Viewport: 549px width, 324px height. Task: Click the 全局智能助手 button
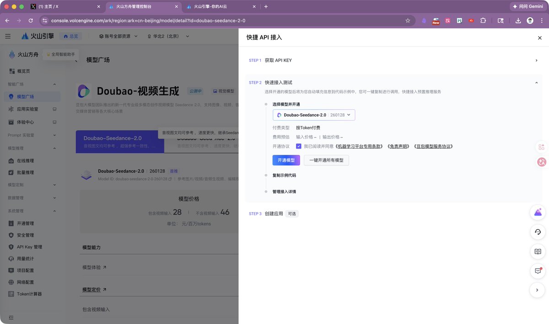[60, 54]
